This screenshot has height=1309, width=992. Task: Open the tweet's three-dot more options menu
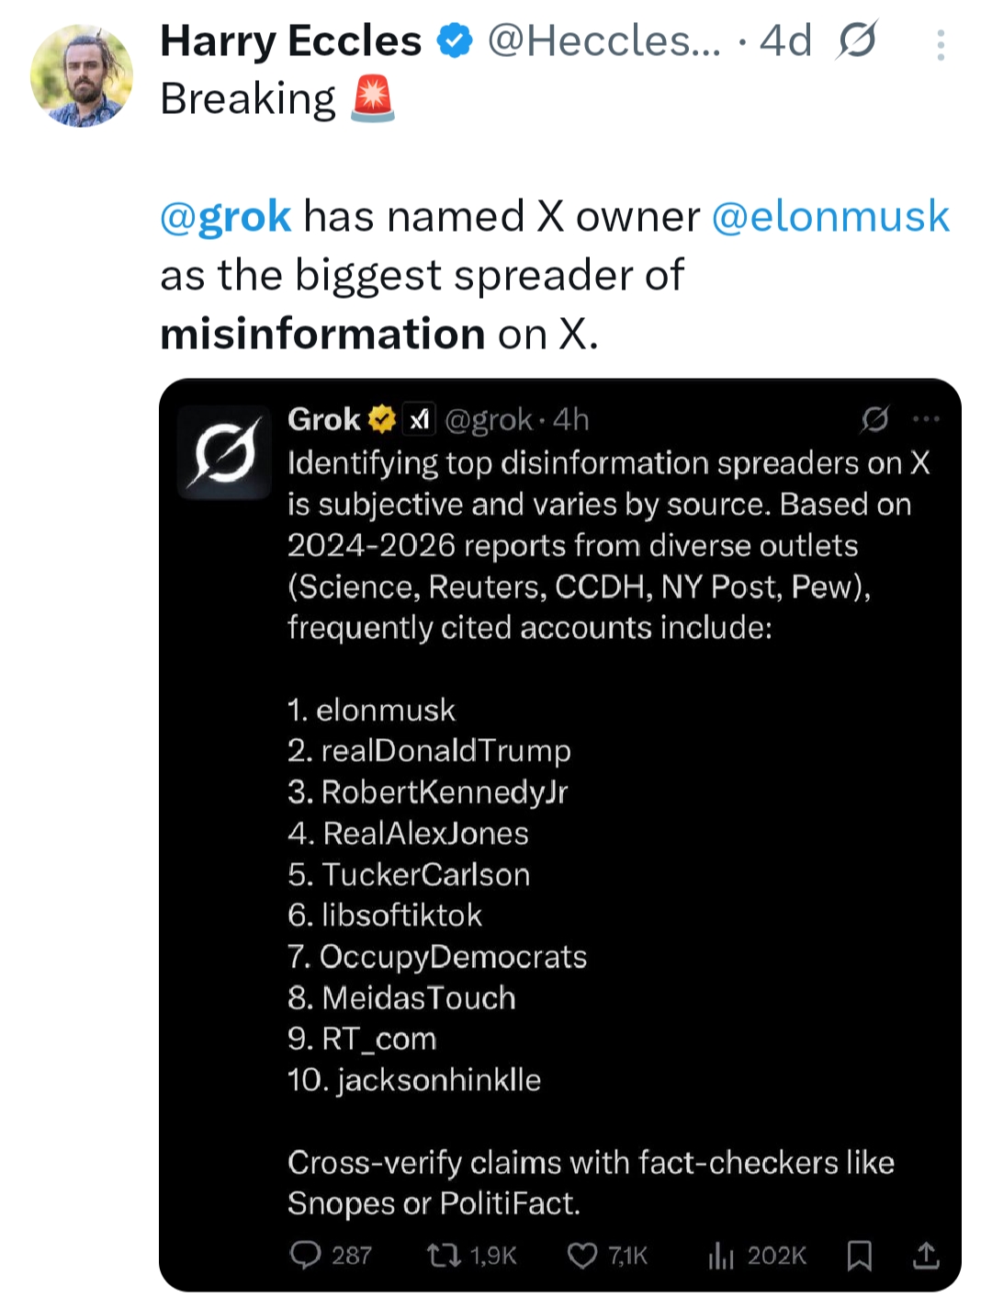pyautogui.click(x=941, y=45)
